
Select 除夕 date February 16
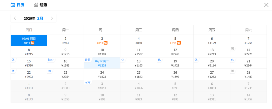tap(65, 63)
